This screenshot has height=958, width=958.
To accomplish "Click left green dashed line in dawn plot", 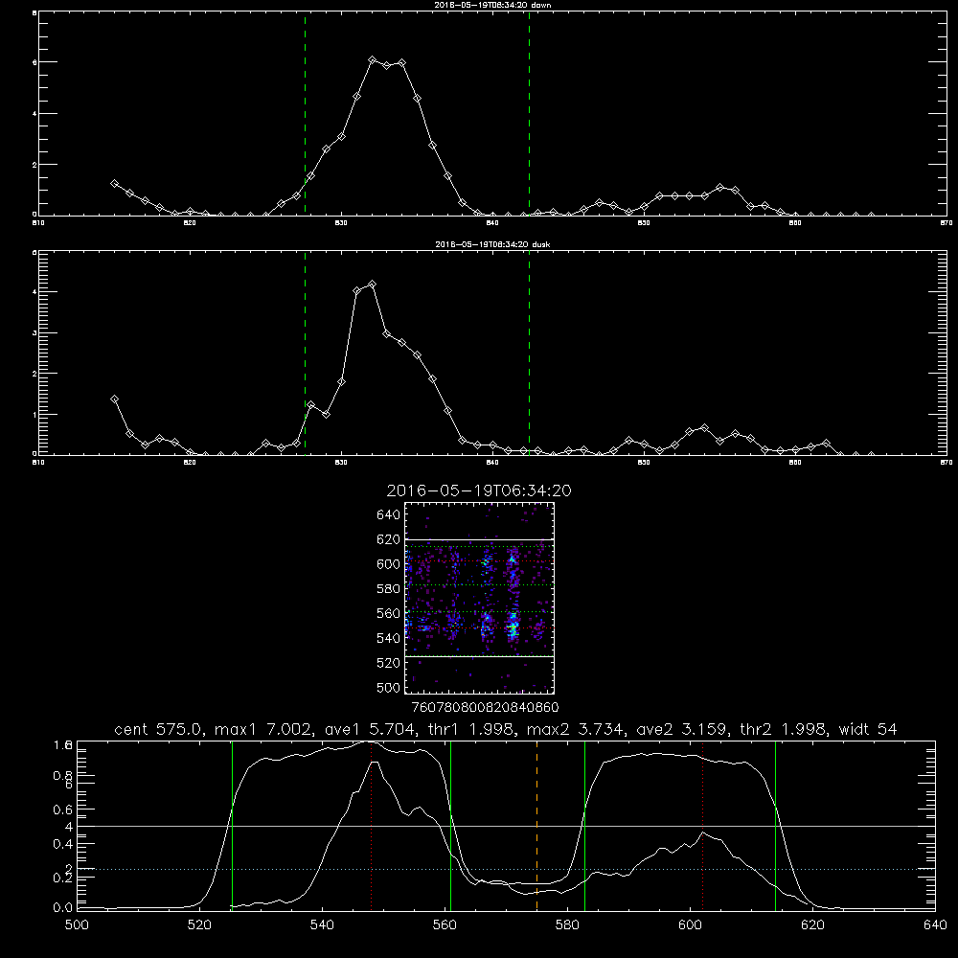I will 305,114.
